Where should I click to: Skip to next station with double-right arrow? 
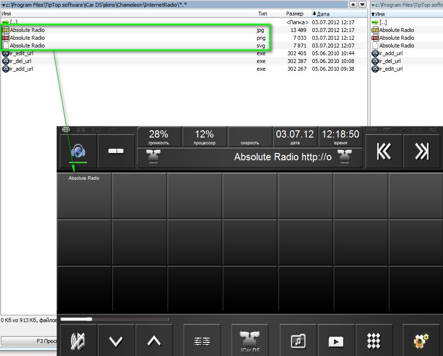coord(422,152)
